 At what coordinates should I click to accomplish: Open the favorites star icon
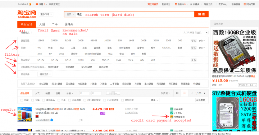coord(191,4)
